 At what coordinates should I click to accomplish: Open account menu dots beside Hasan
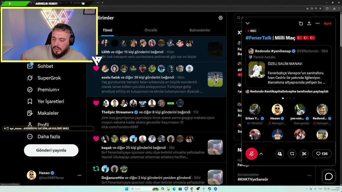tap(79, 175)
